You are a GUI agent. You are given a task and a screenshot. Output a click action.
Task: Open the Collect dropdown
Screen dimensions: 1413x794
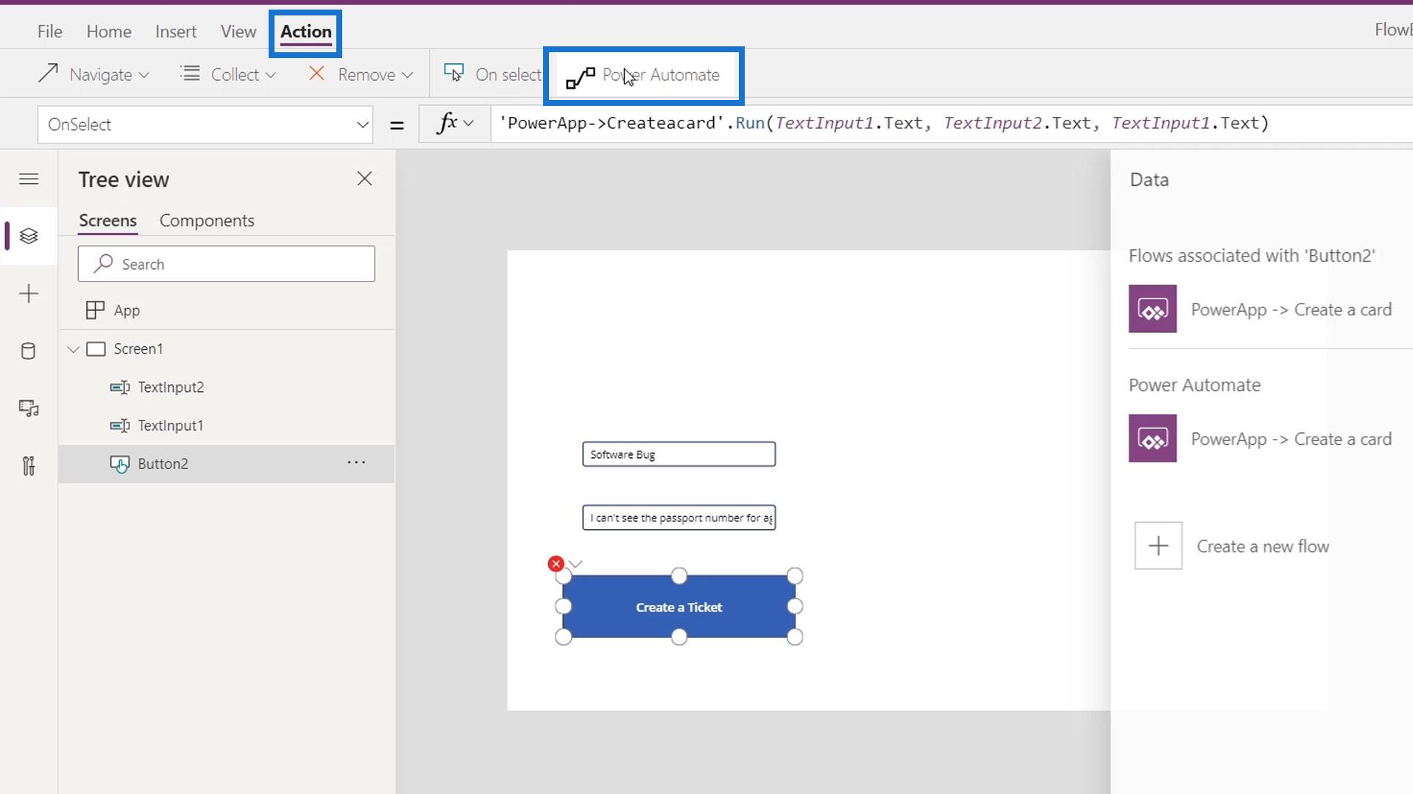coord(228,74)
